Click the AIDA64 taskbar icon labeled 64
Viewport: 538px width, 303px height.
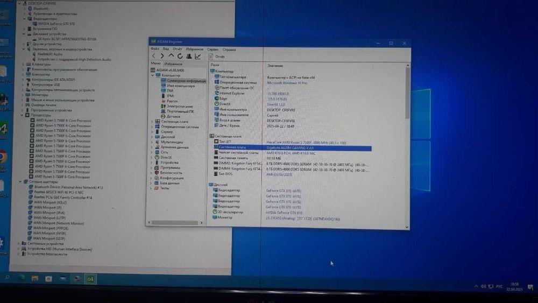pyautogui.click(x=90, y=279)
